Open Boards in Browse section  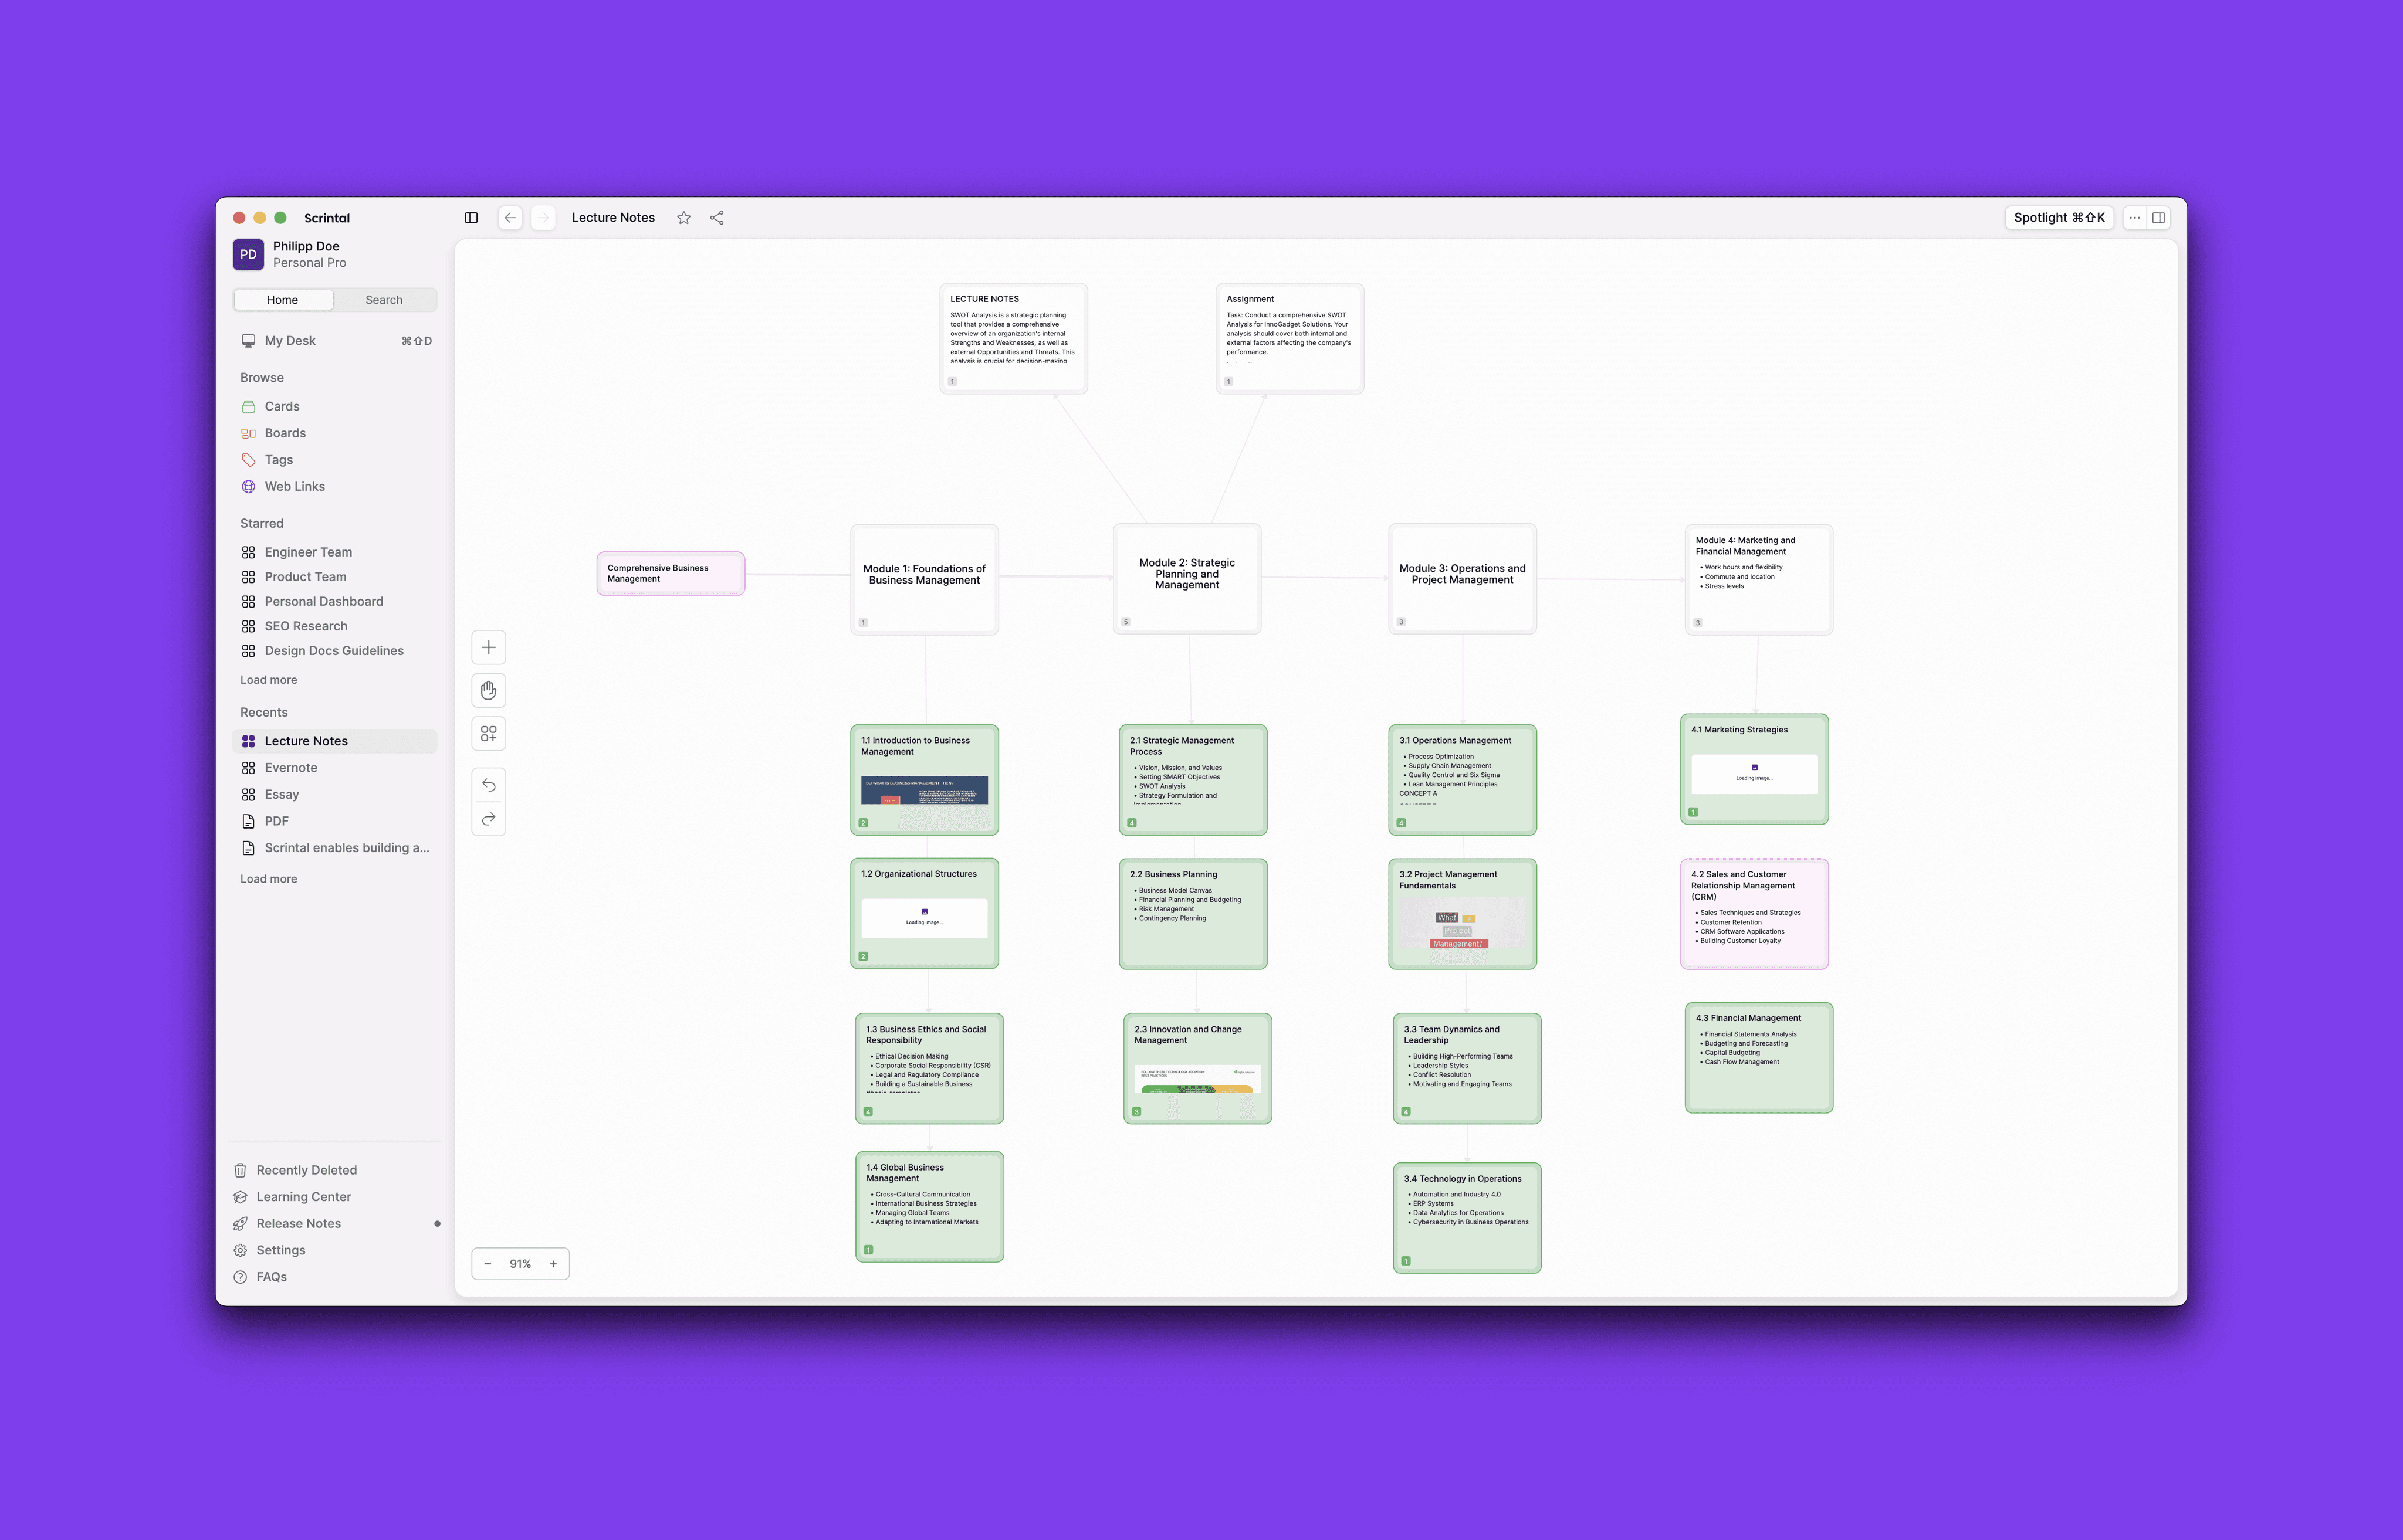(285, 433)
